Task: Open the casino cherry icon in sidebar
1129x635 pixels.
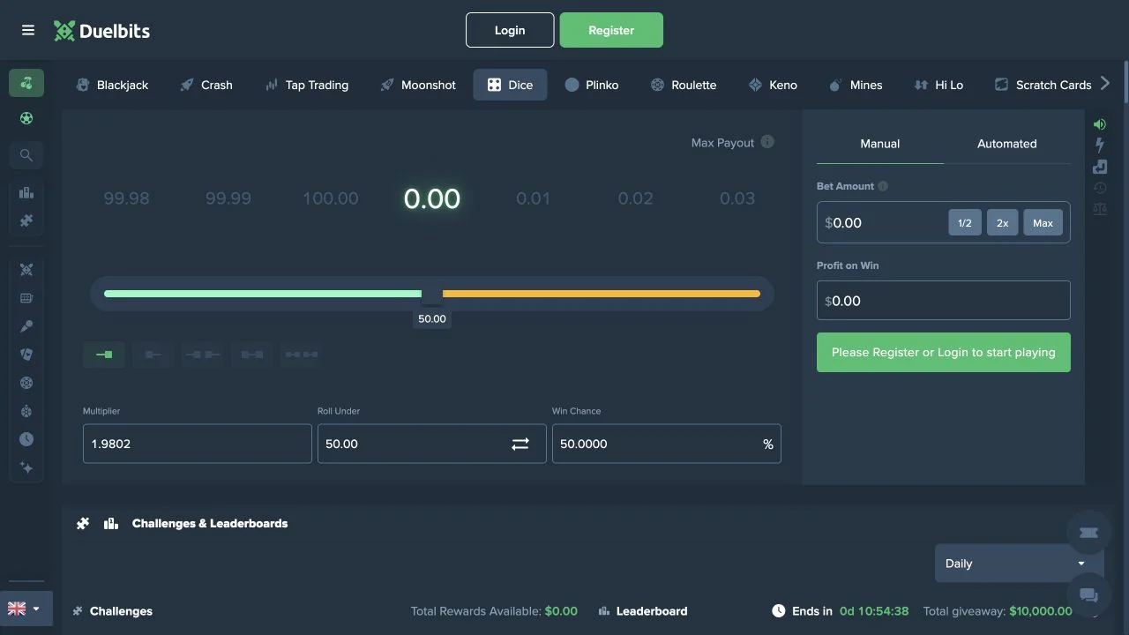Action: (x=26, y=83)
